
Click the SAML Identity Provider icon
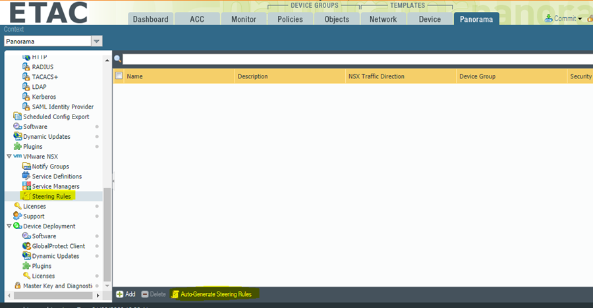point(26,107)
